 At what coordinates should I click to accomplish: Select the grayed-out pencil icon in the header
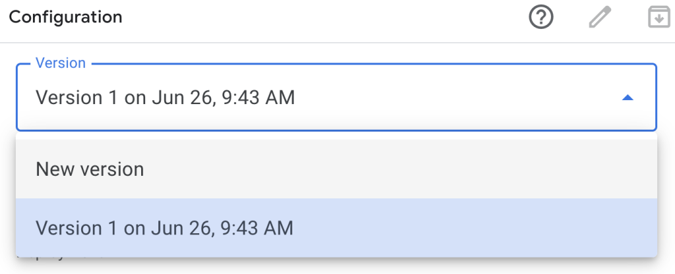[600, 18]
